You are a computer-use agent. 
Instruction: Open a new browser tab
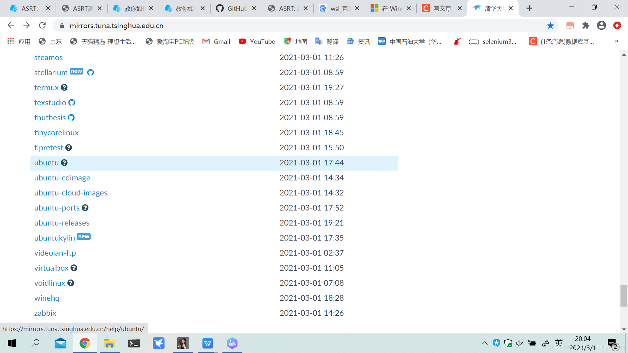tap(530, 8)
